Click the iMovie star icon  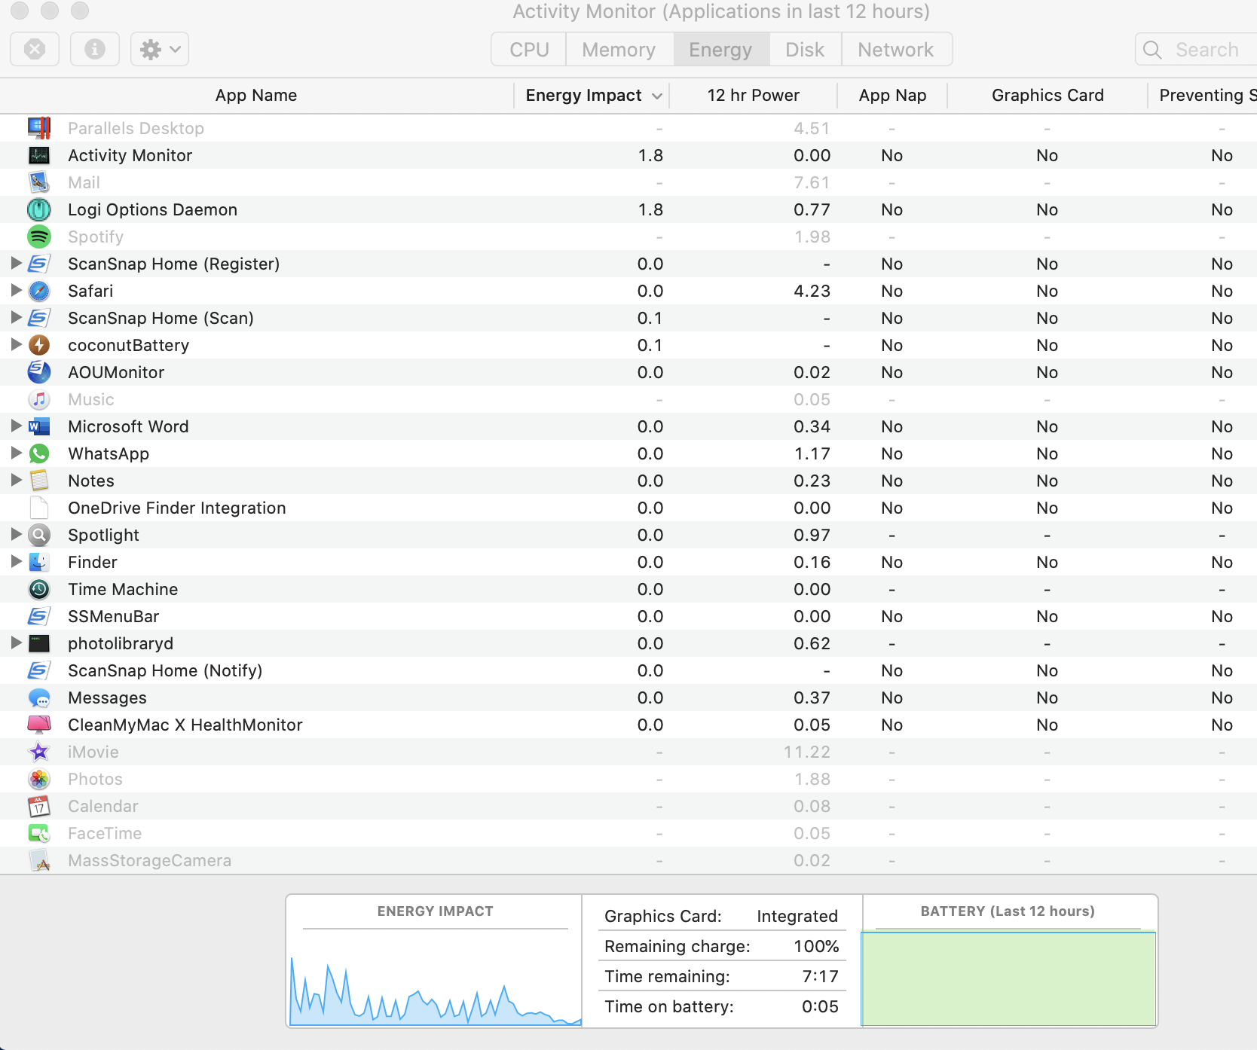pyautogui.click(x=39, y=752)
